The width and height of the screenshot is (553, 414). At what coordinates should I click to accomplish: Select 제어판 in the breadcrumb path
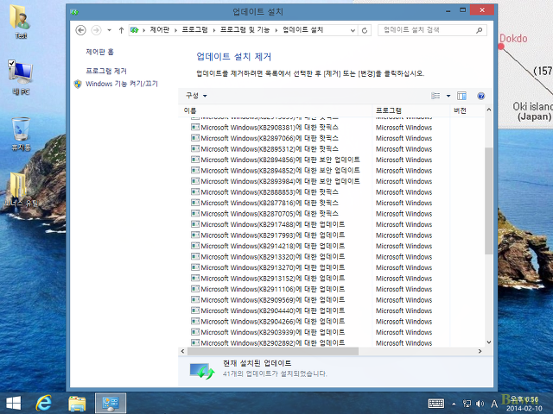click(159, 30)
